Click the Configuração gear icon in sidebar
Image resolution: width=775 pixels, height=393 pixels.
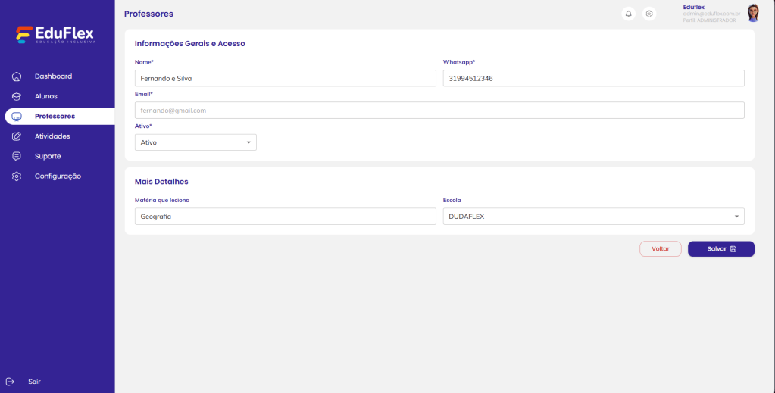click(17, 176)
